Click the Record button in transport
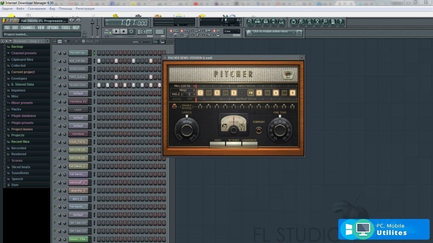The height and width of the screenshot is (243, 433). pos(132,31)
